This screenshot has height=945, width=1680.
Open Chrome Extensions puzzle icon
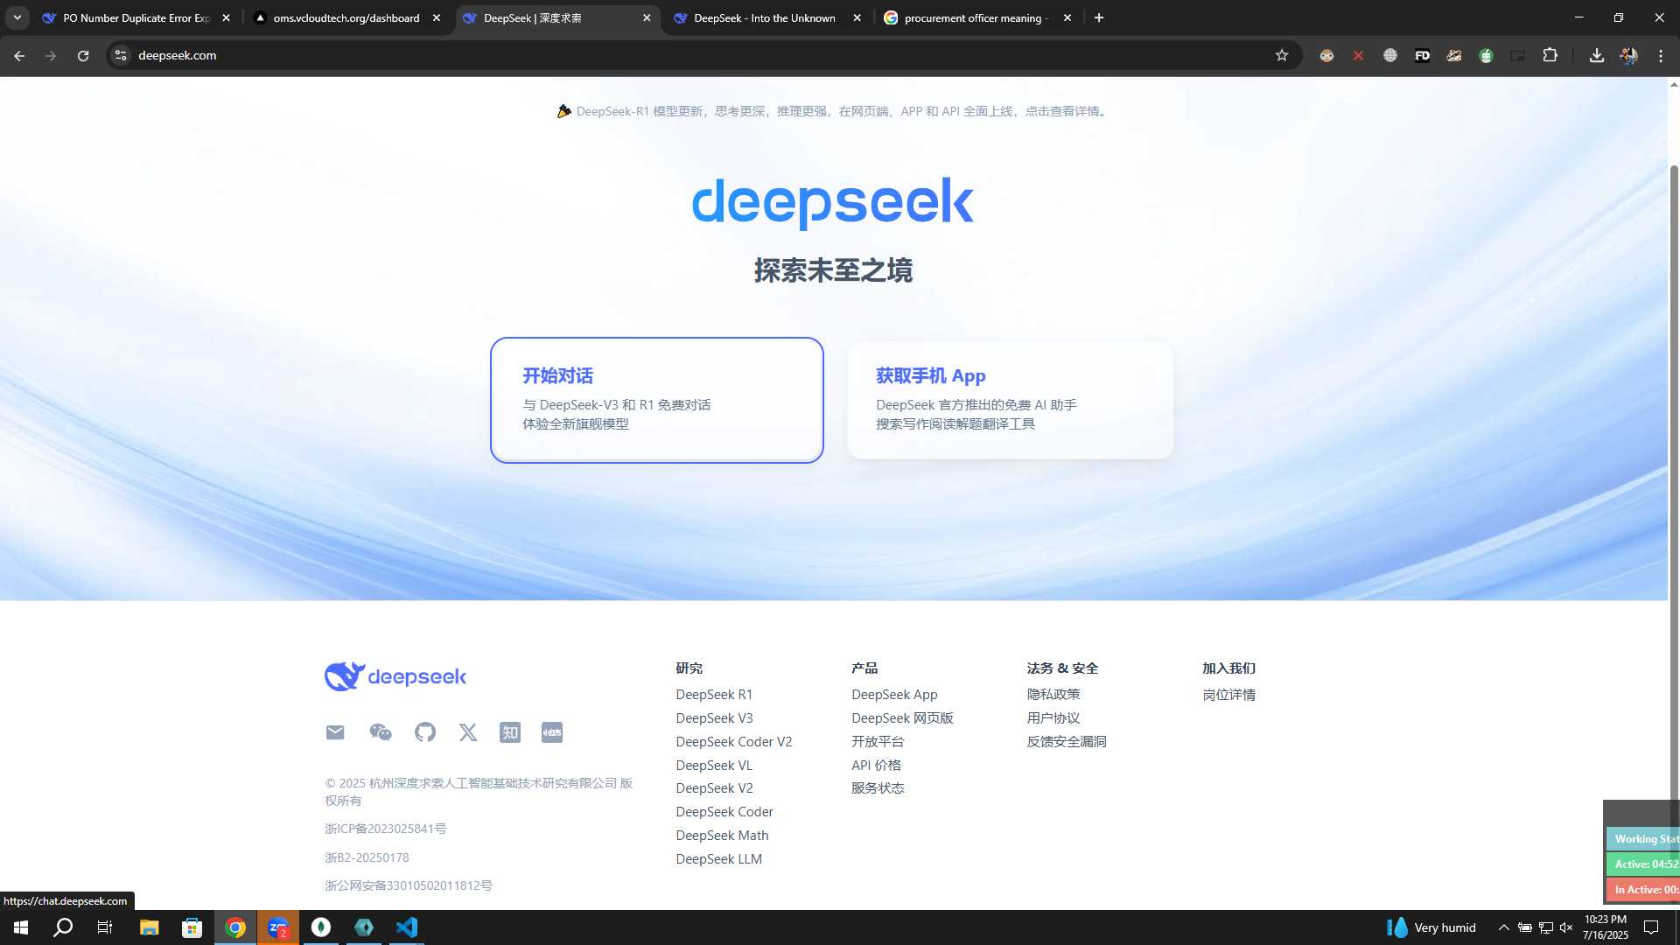tap(1550, 55)
